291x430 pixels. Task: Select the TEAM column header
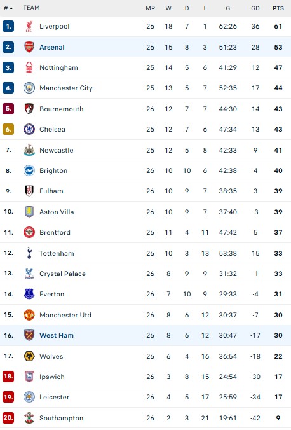(x=32, y=8)
